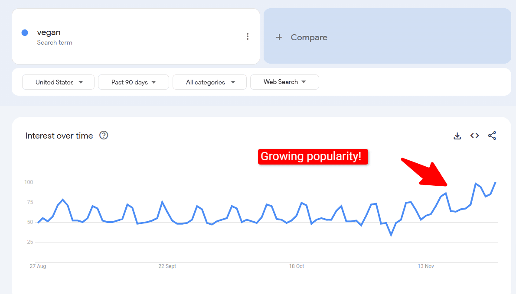Open the help icon beside Interest over time
The width and height of the screenshot is (516, 294).
click(x=104, y=135)
